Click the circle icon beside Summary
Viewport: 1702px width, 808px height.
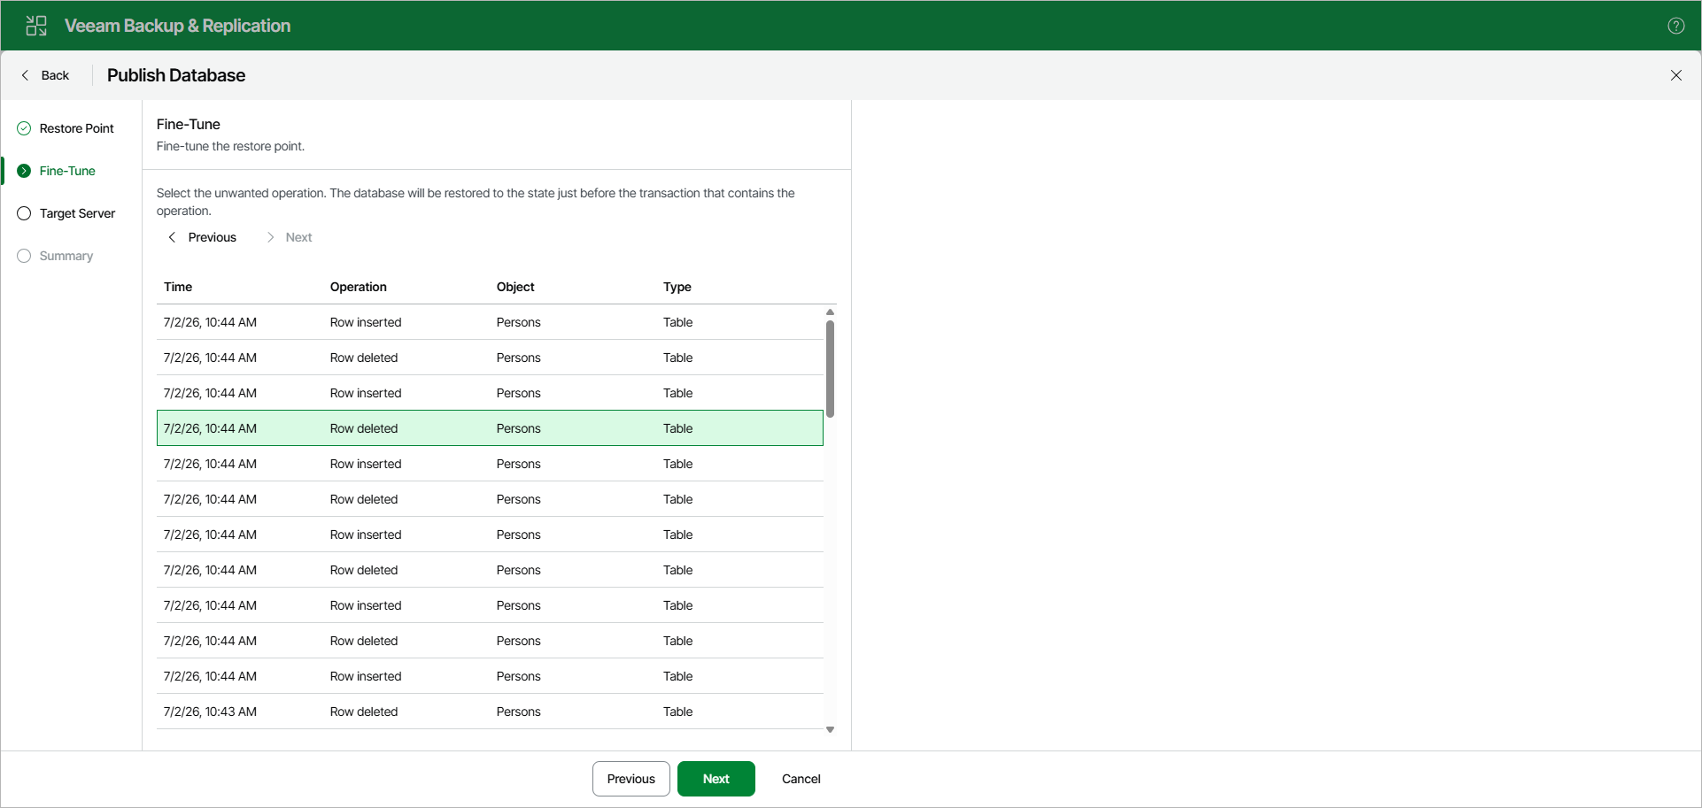coord(24,256)
